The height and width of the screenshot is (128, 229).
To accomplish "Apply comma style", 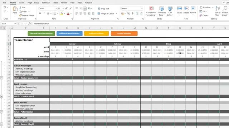I will pyautogui.click(x=133, y=14).
